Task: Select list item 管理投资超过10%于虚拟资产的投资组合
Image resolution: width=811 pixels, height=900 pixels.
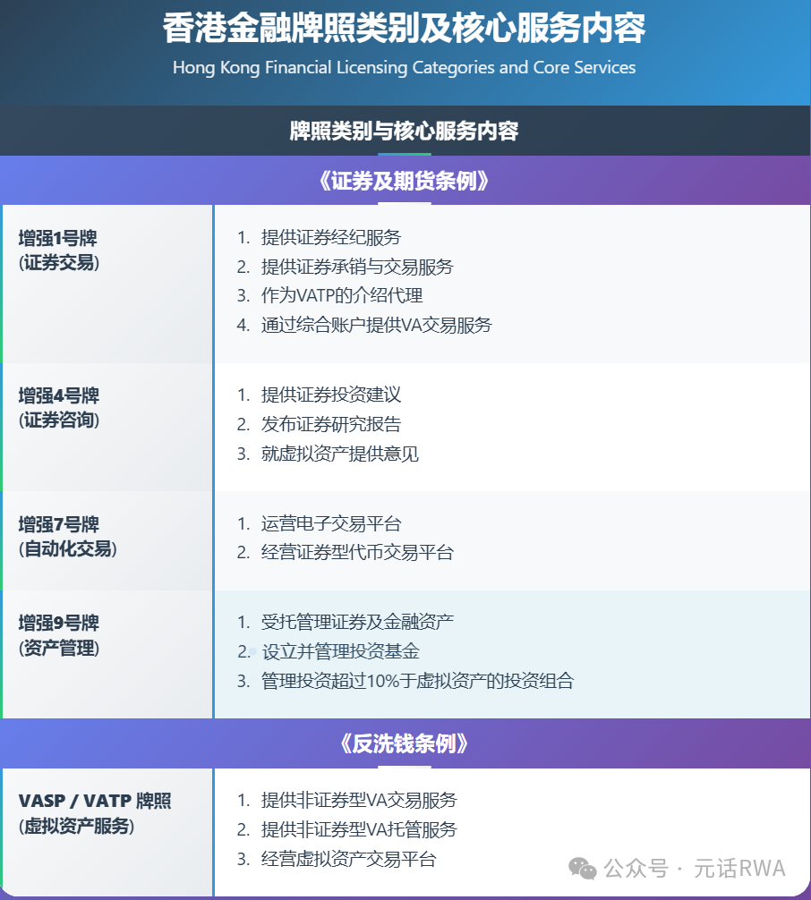Action: click(417, 681)
